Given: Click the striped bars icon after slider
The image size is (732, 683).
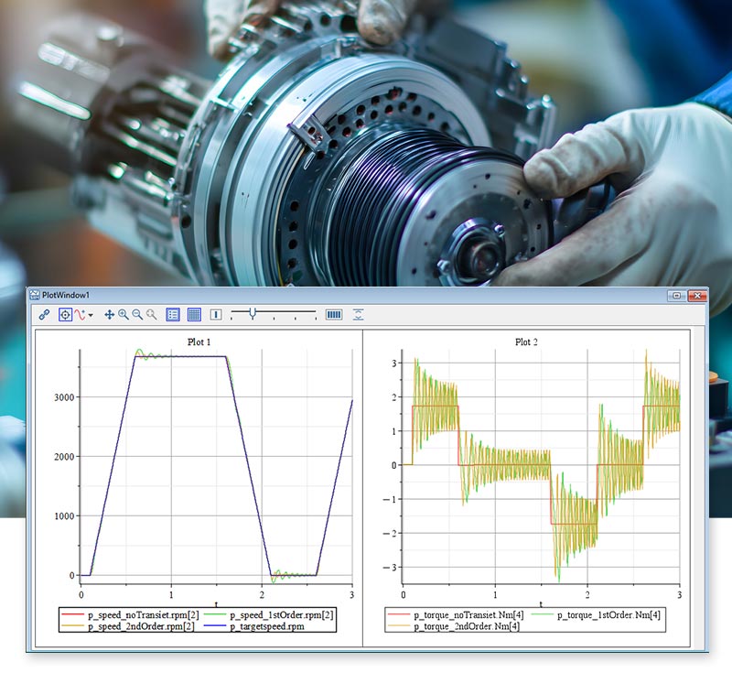Looking at the screenshot, I should 334,314.
